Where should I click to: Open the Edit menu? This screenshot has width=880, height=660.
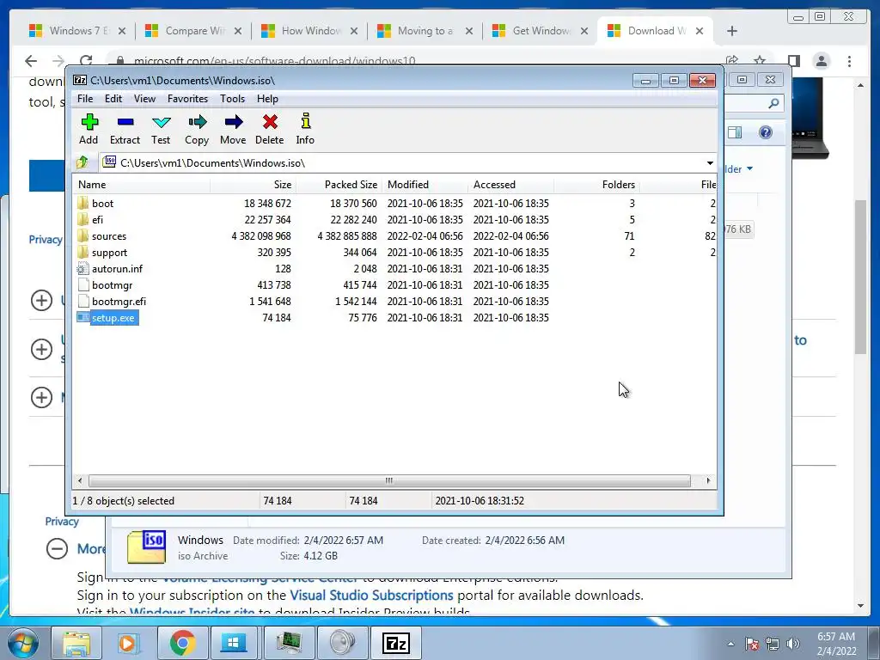(113, 99)
